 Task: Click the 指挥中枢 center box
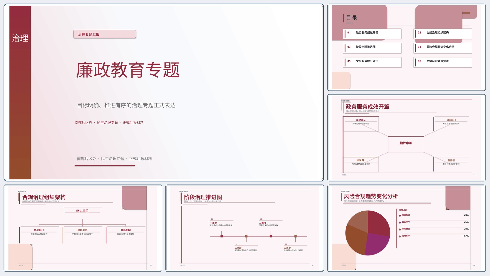click(406, 144)
